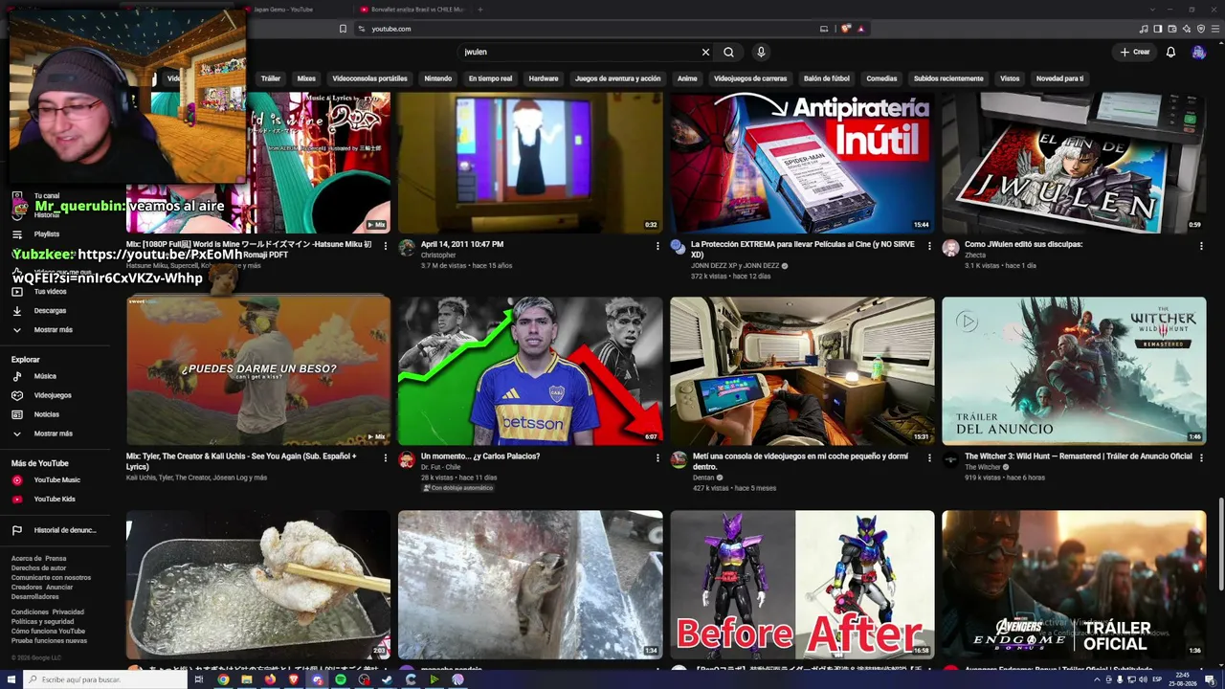This screenshot has height=689, width=1225.
Task: Open options for La Protección EXTREMA video
Action: (929, 246)
